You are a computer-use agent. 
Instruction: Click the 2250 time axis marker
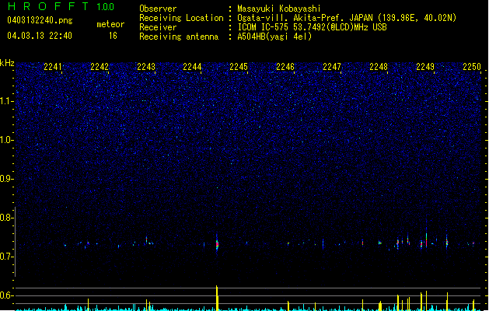point(472,67)
